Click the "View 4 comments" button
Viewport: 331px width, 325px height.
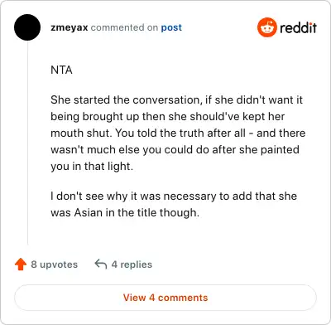pos(165,298)
